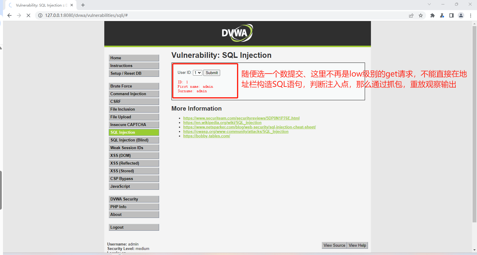Image resolution: width=477 pixels, height=255 pixels.
Task: Open a new browser tab
Action: point(83,5)
